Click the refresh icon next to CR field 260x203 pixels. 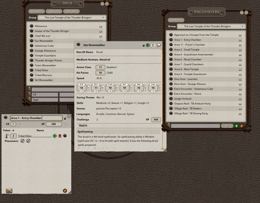coord(19,124)
